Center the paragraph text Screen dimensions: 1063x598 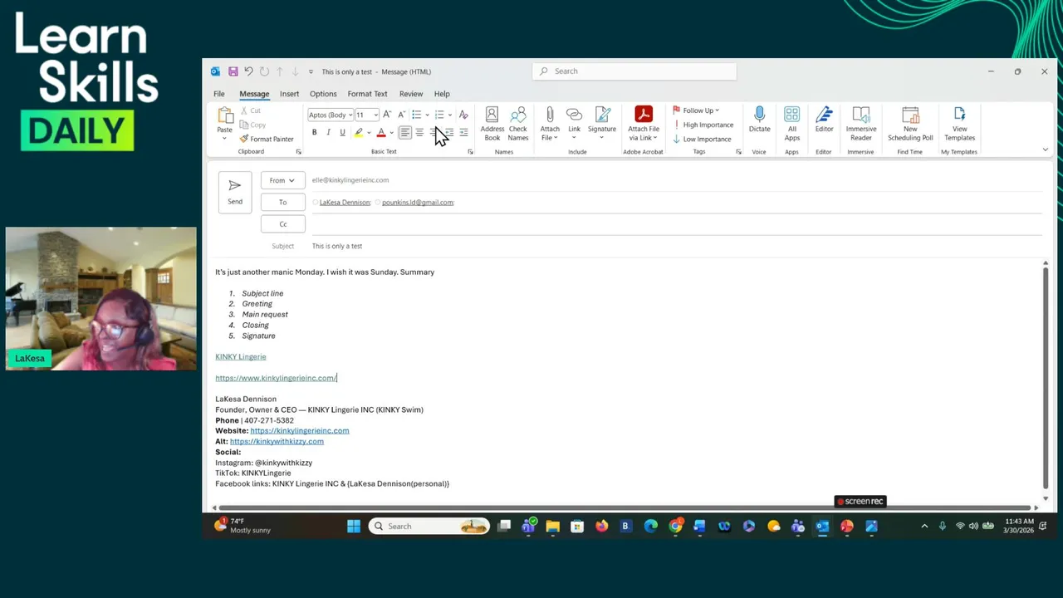pyautogui.click(x=419, y=133)
